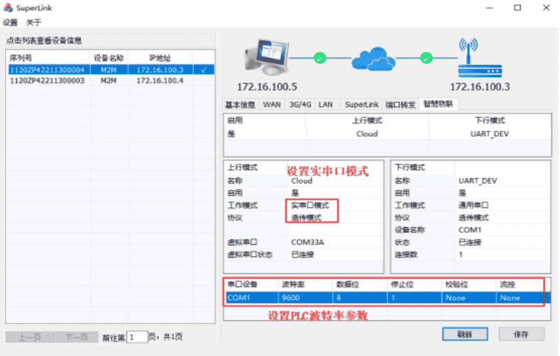This screenshot has width=560, height=356.
Task: Switch to the 端口转发 tab
Action: tap(400, 104)
